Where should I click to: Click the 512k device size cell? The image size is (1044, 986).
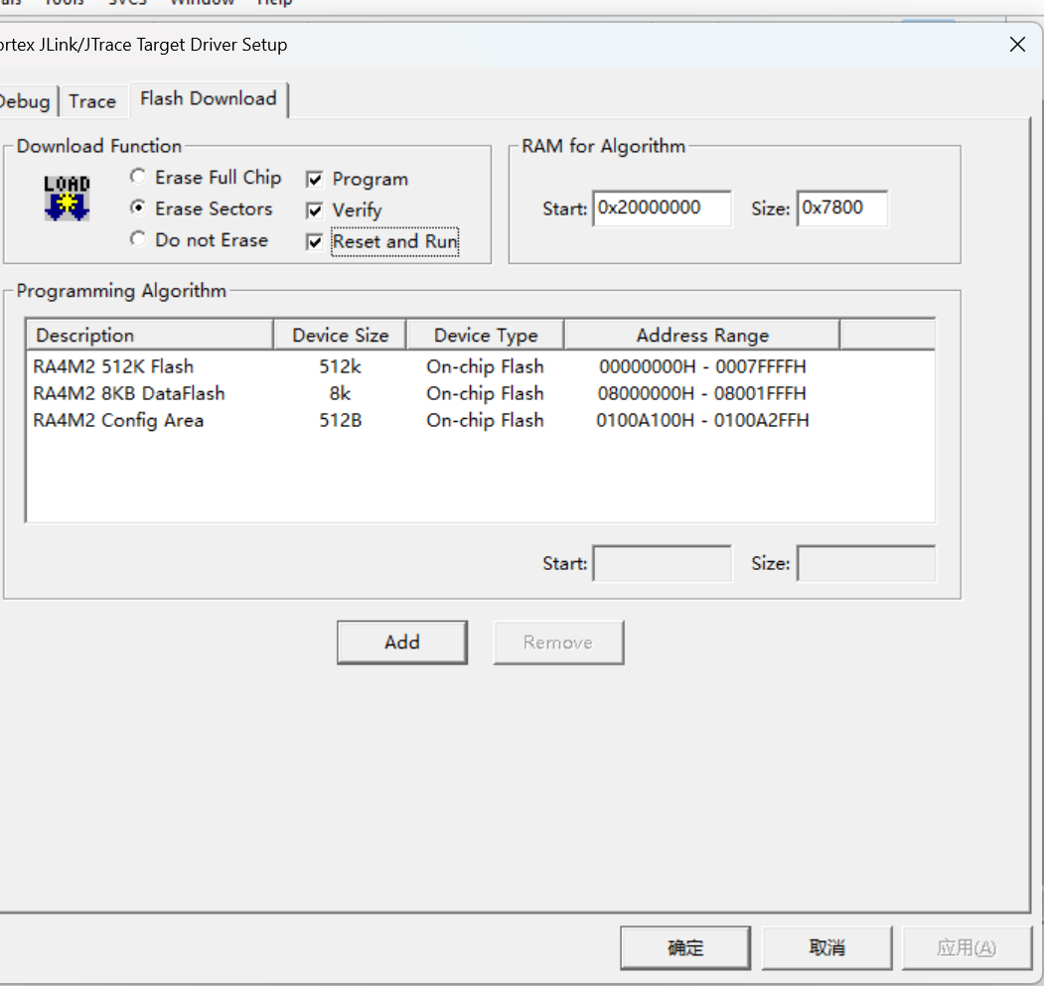tap(341, 366)
